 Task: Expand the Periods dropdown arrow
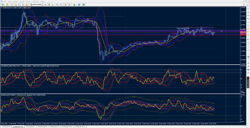click(81, 5)
